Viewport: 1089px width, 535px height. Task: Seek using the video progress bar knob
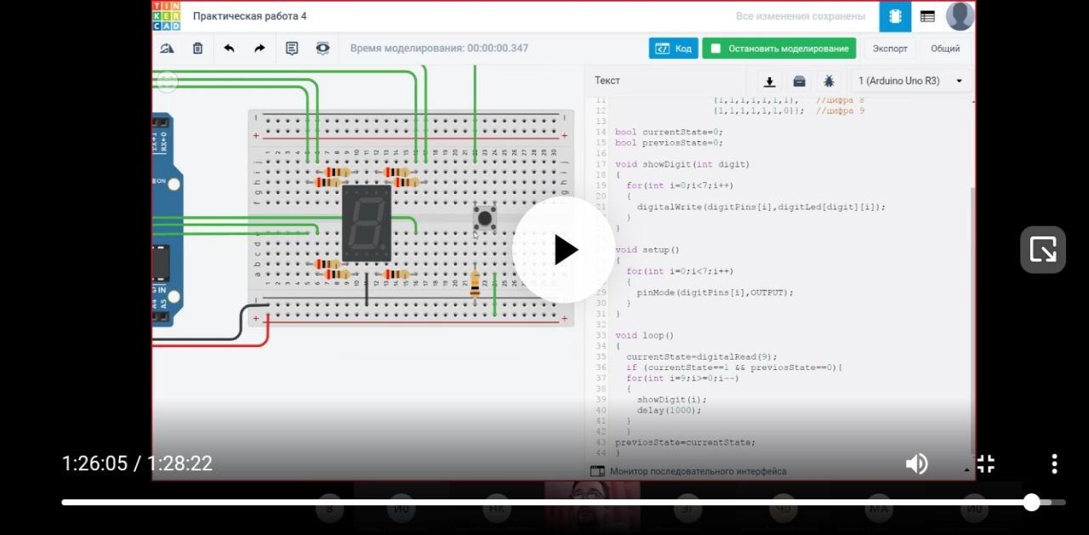click(x=1031, y=502)
